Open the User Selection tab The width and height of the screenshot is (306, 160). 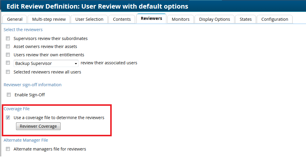[89, 19]
